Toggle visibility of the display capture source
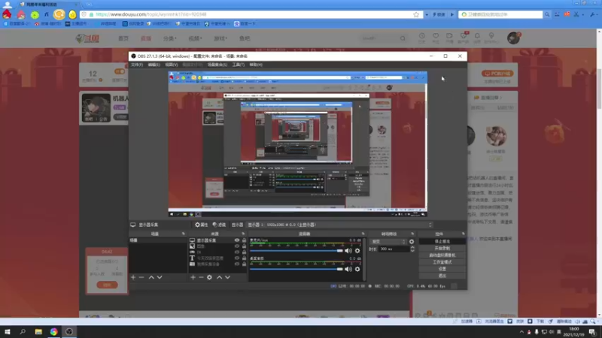602x338 pixels. [x=237, y=240]
